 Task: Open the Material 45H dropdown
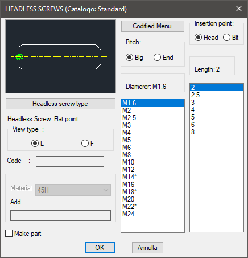[x=73, y=190]
